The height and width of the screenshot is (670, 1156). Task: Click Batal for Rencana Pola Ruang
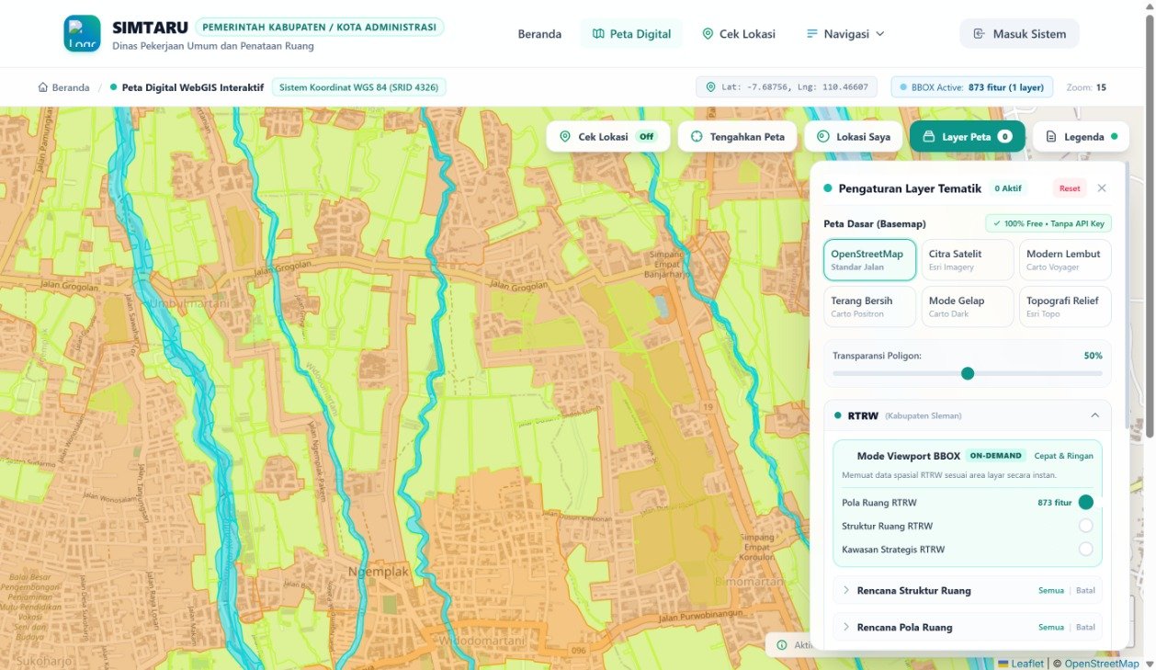pos(1085,627)
